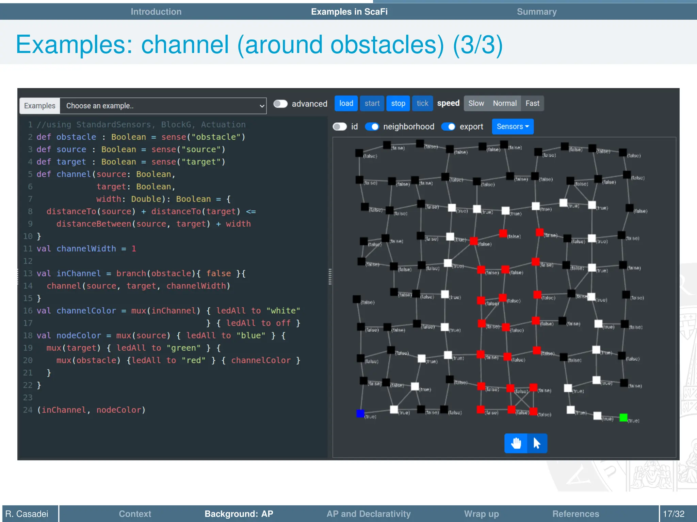The image size is (697, 522).
Task: Click code line 1 comment using StandardSensors
Action: click(141, 125)
